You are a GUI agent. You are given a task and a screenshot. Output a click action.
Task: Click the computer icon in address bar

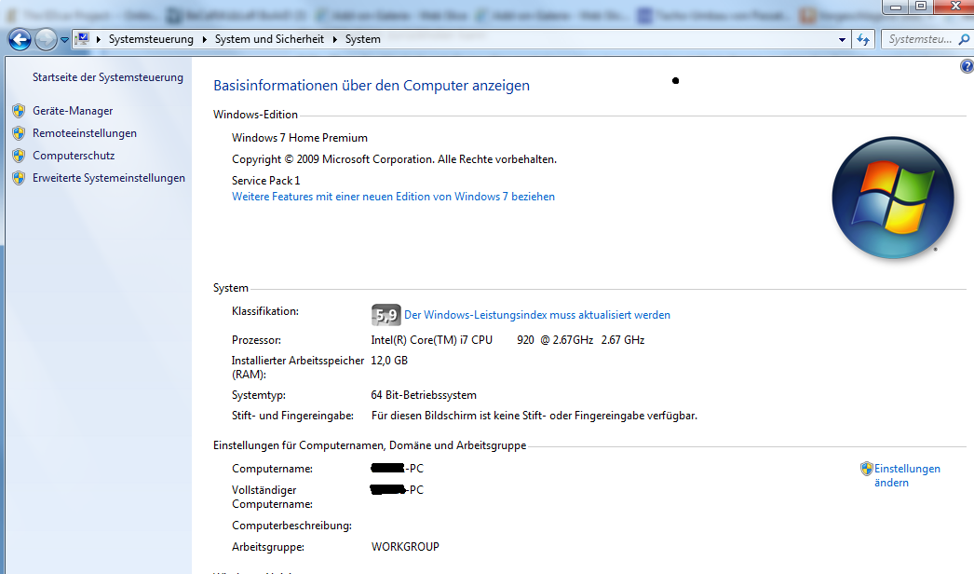click(83, 39)
